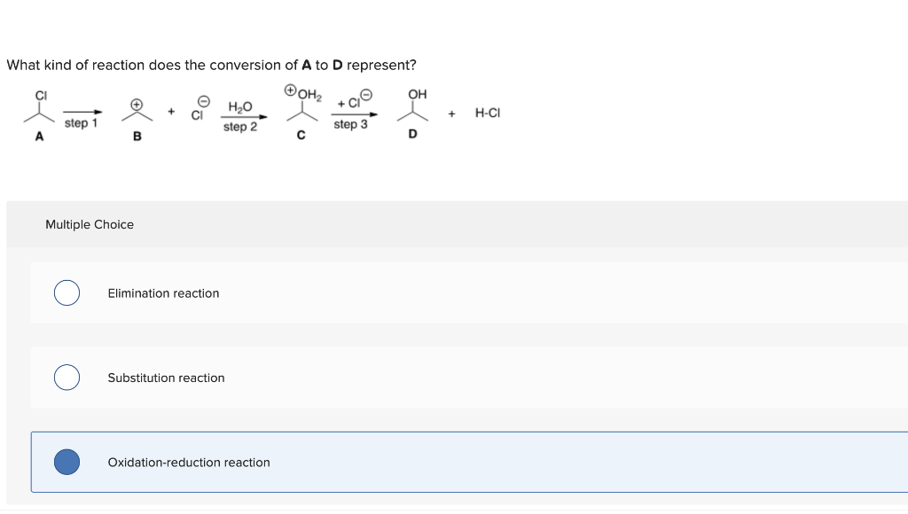Click the structure labeled A
The height and width of the screenshot is (514, 908).
pyautogui.click(x=39, y=111)
